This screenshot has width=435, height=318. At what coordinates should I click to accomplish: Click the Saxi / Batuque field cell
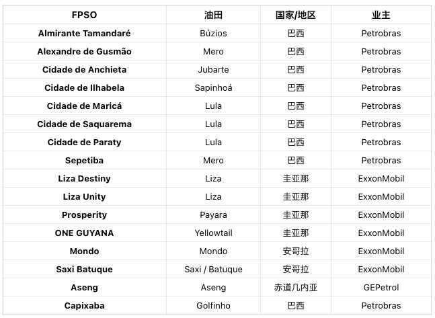pos(213,270)
